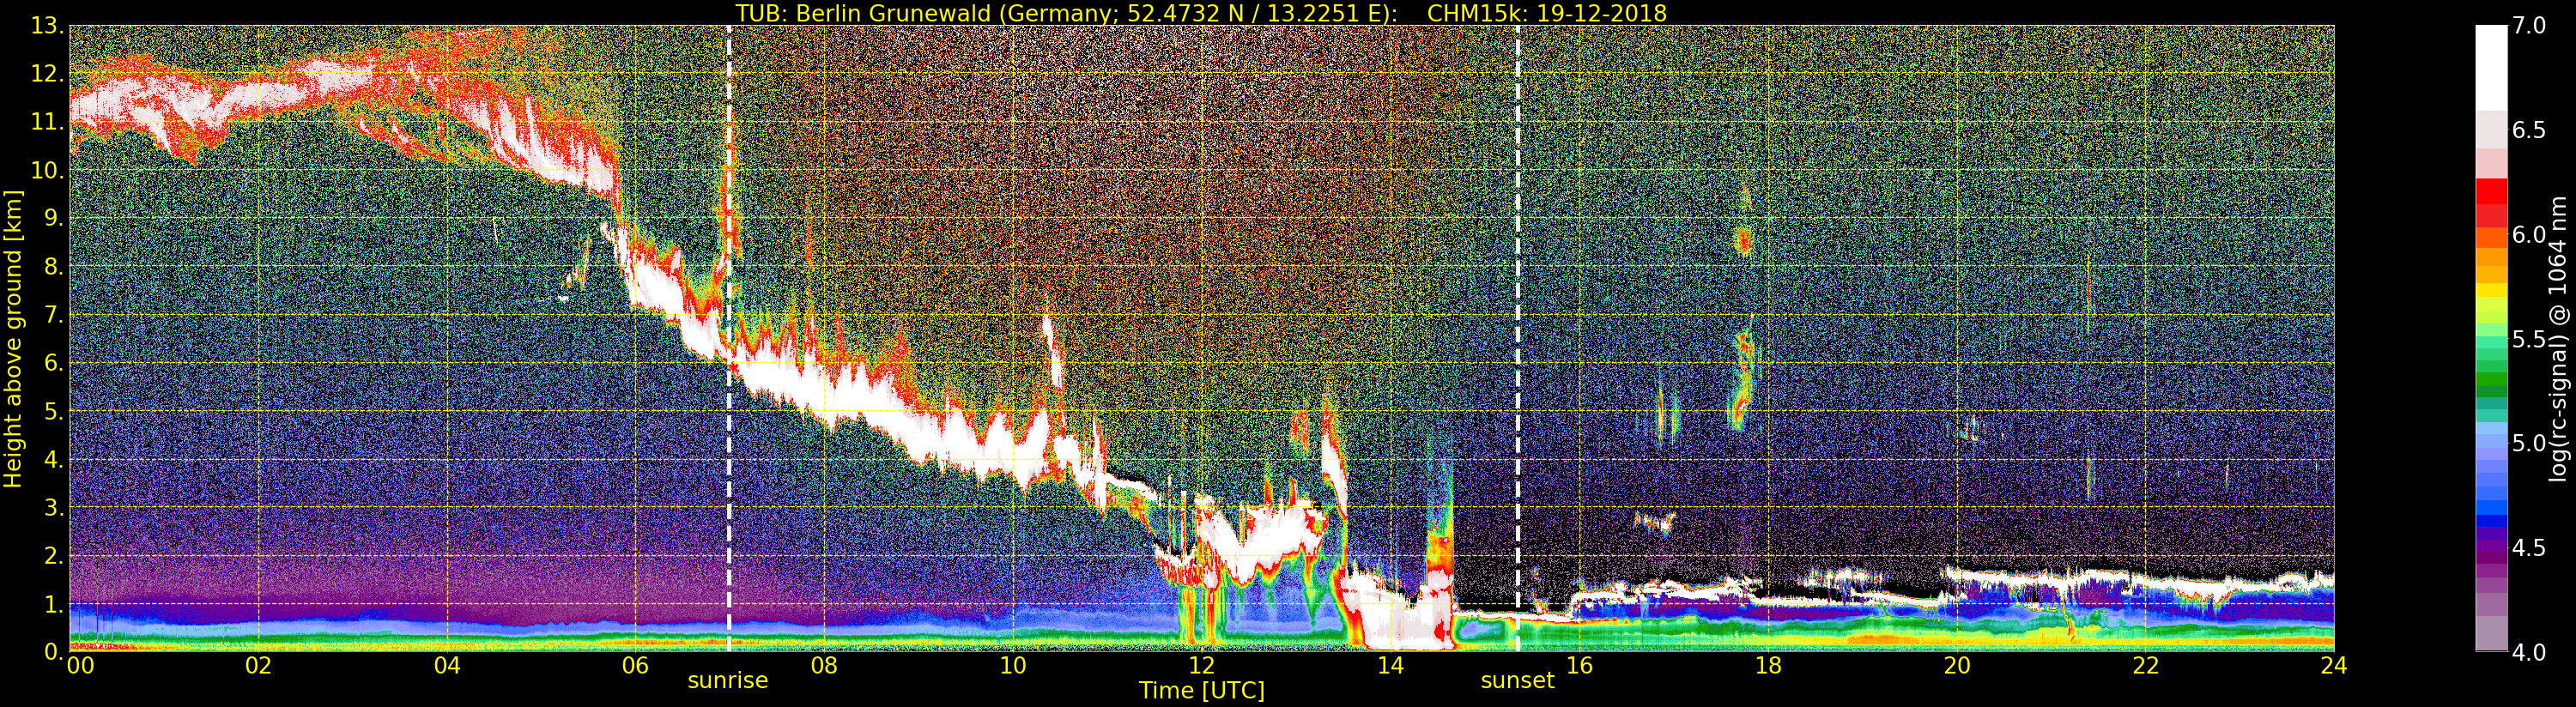Click the height axis tick label '12.'
2576x707 pixels.
click(47, 75)
